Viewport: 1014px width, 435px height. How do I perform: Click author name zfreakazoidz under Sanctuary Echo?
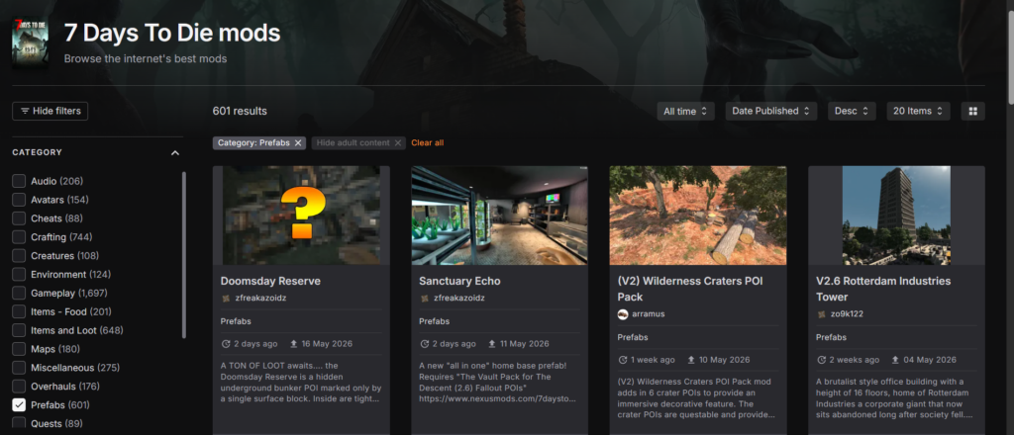tap(458, 299)
